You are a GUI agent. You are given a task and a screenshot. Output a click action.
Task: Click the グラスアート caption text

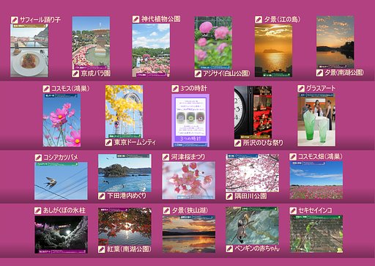click(321, 88)
